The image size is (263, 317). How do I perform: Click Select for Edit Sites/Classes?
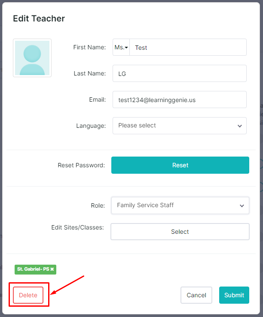point(180,232)
